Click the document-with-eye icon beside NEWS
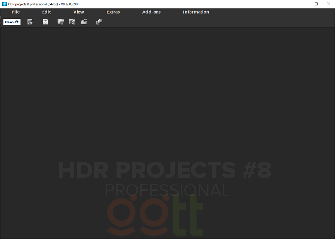Viewport: 335px width, 239px height. tap(30, 22)
